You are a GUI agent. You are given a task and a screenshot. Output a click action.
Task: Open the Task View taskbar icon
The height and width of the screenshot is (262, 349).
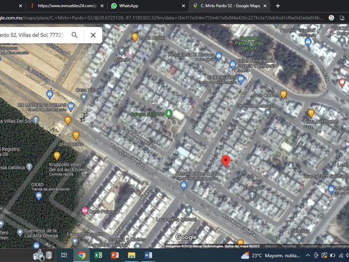click(64, 255)
